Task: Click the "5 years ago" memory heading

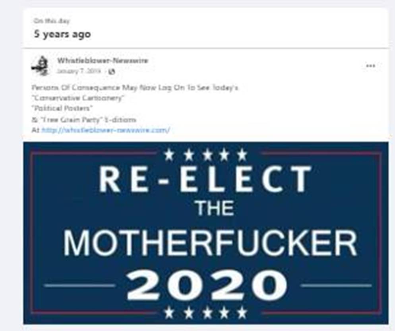Action: 62,34
